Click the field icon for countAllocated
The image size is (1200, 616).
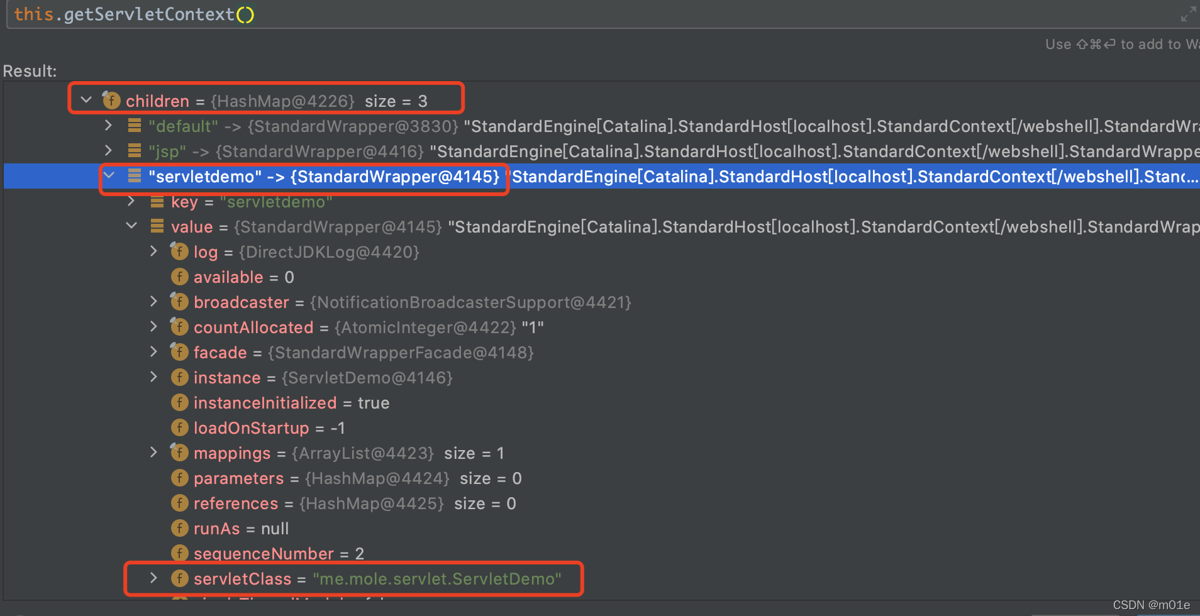[179, 327]
